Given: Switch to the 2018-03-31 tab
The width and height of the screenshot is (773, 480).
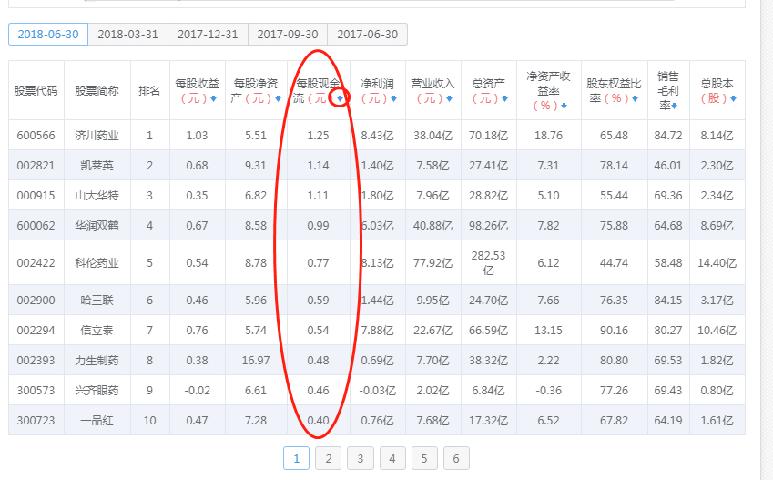Looking at the screenshot, I should (127, 34).
